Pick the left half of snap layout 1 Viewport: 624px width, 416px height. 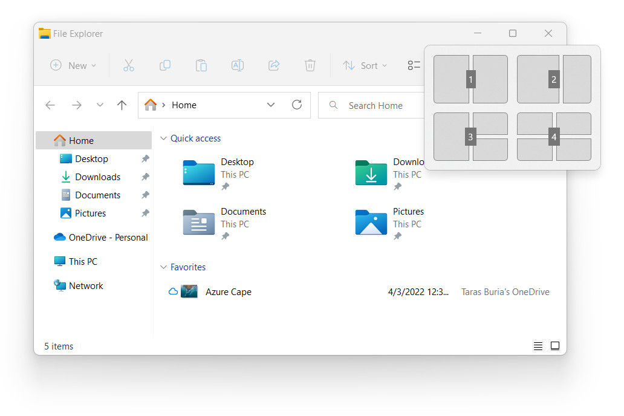coord(452,79)
